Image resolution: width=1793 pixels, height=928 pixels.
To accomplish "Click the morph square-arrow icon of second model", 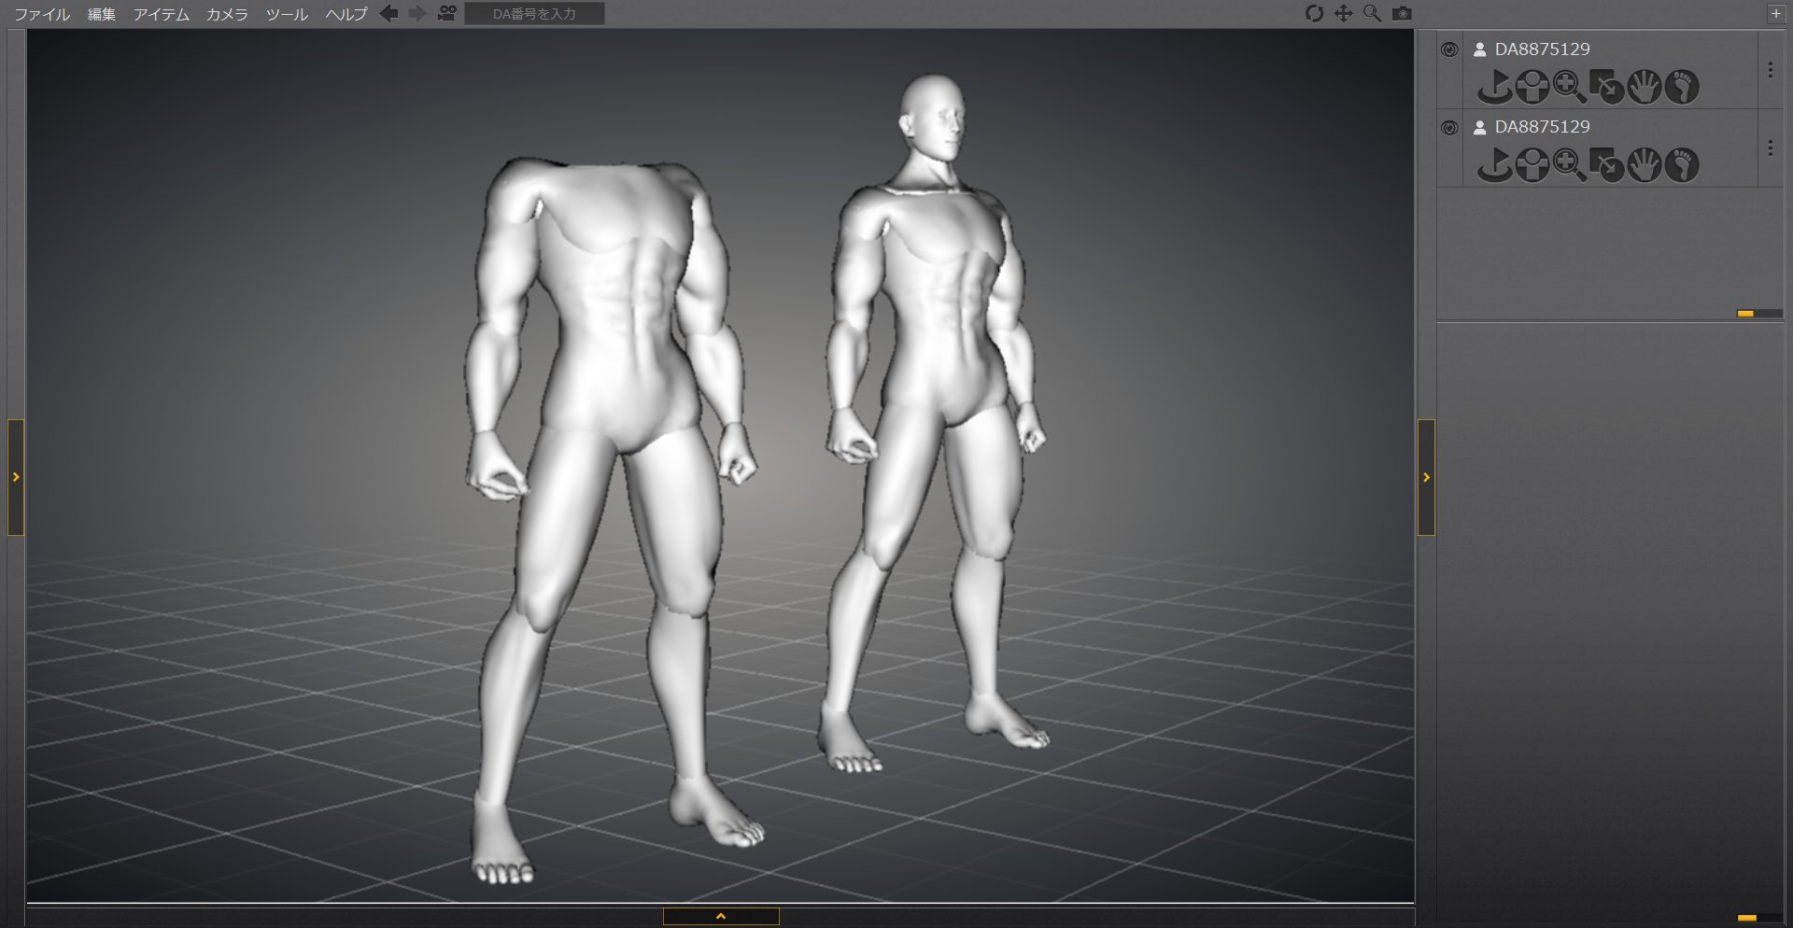I will (1606, 165).
